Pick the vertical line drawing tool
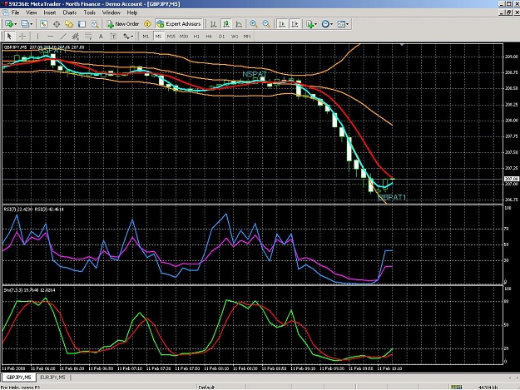The image size is (520, 390). click(37, 36)
